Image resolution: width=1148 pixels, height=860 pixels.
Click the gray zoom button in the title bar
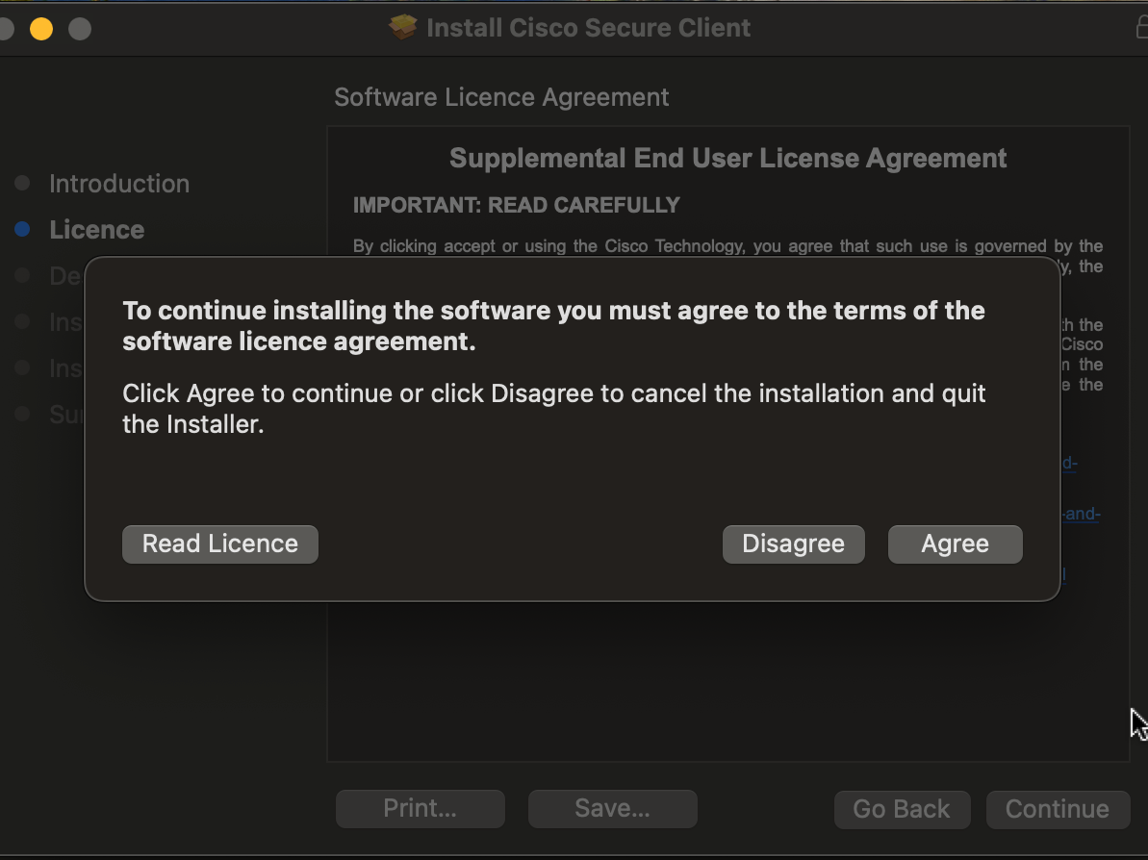[80, 29]
